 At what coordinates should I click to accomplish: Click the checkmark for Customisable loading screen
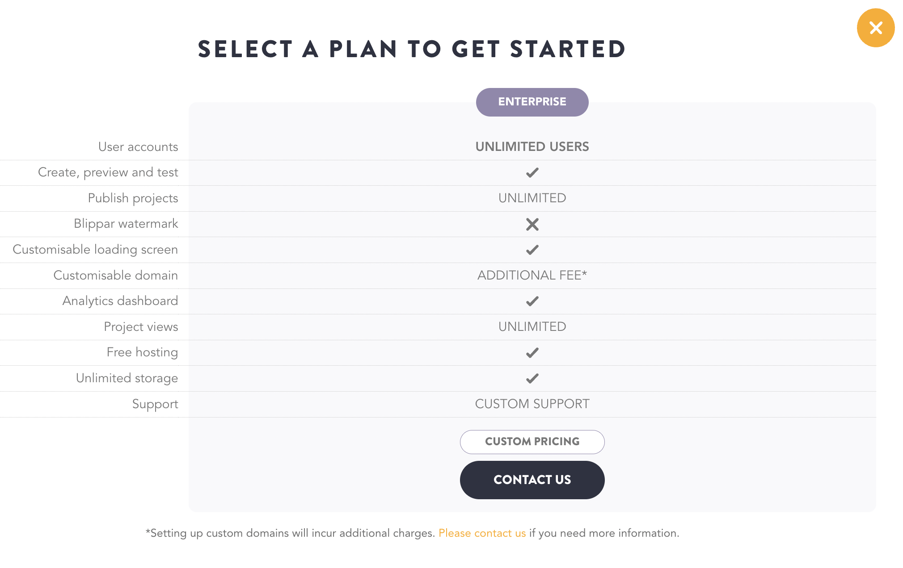(532, 250)
